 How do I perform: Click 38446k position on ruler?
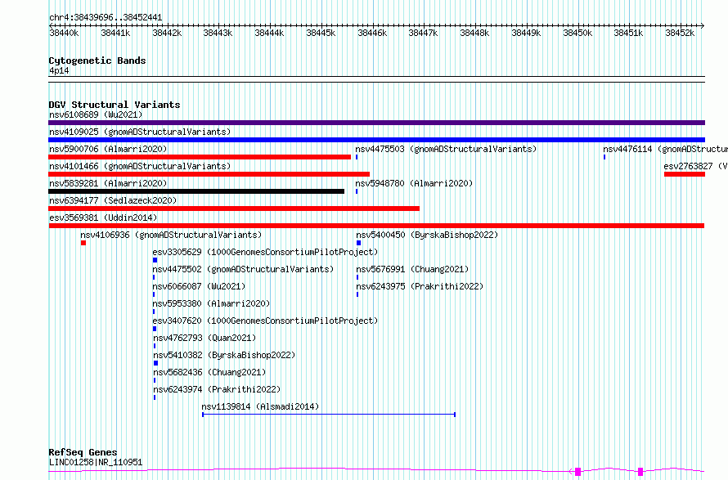click(372, 33)
